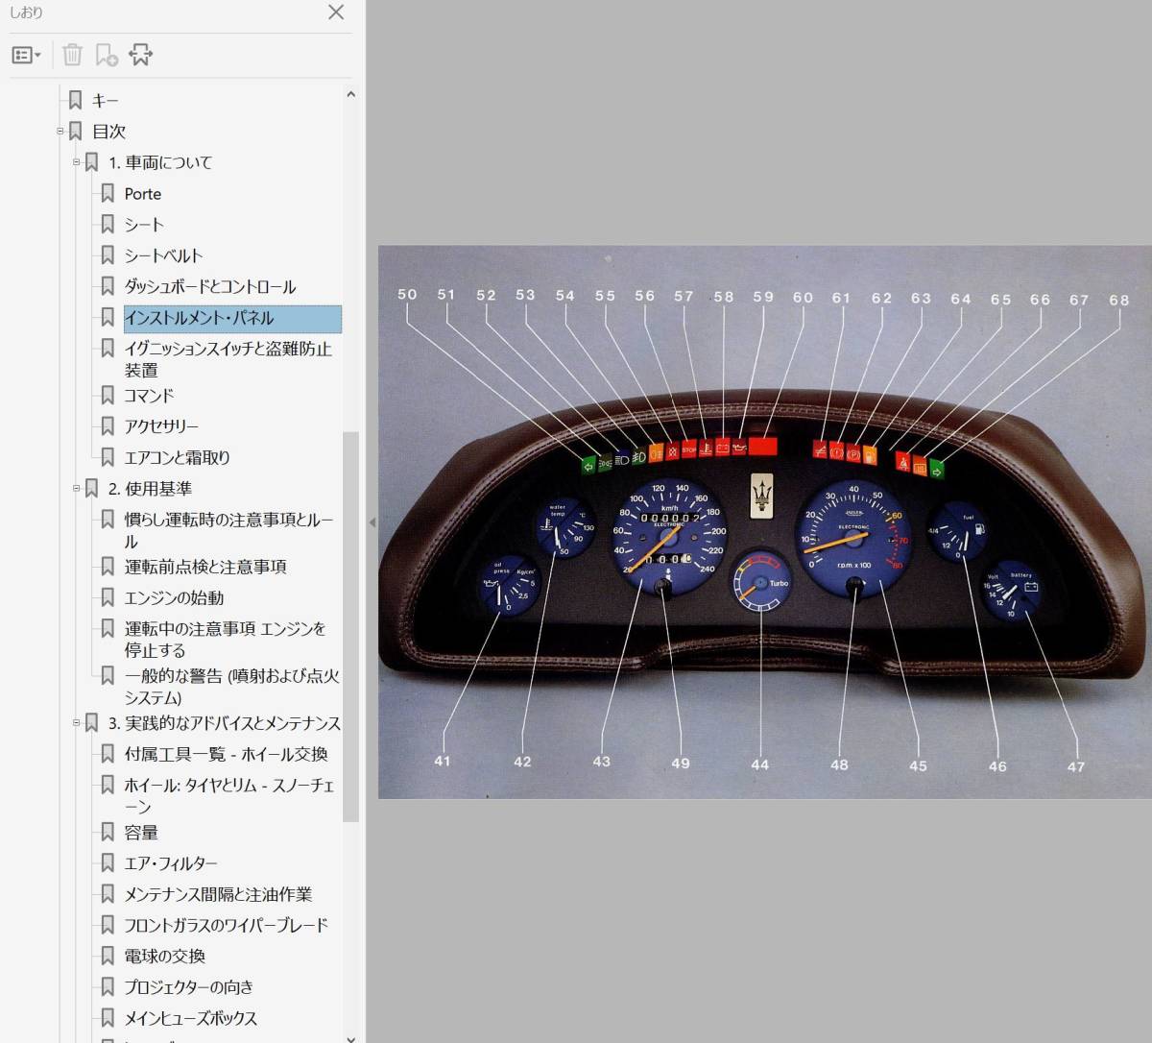
Task: Open the メインヒューズボックス bookmark
Action: point(191,1018)
